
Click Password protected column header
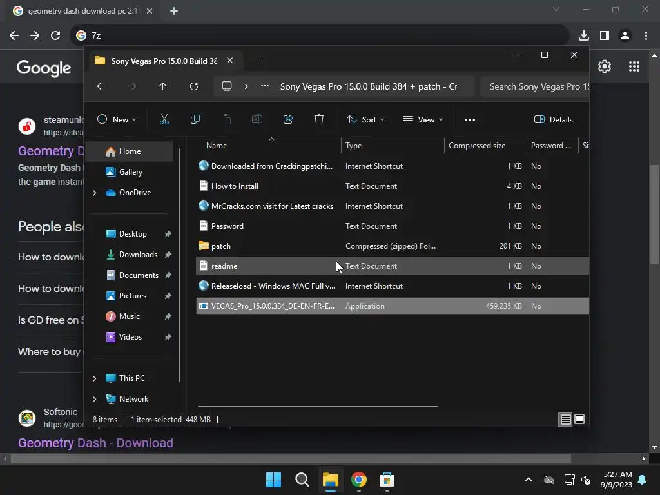pos(552,146)
